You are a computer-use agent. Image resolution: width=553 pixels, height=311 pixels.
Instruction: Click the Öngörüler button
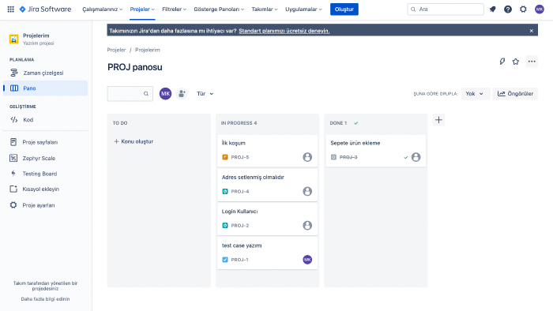(515, 94)
